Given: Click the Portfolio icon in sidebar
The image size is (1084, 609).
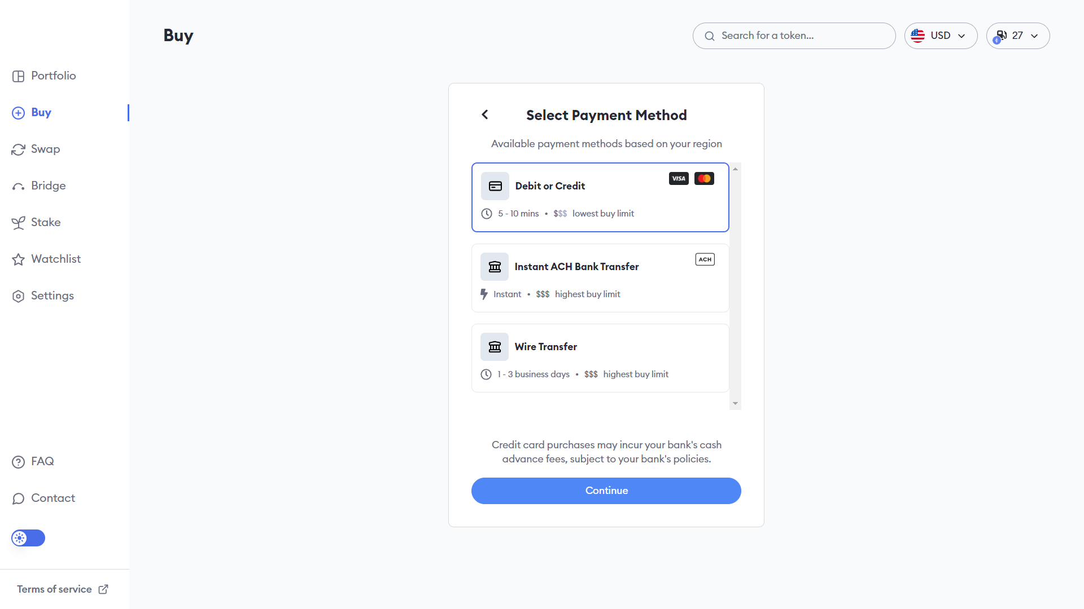Looking at the screenshot, I should coord(18,76).
